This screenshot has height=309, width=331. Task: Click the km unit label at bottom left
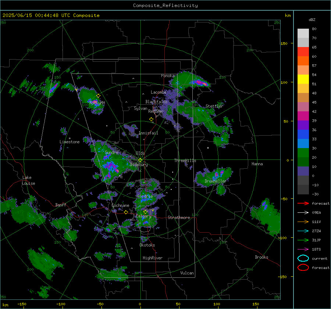[x=6, y=305]
